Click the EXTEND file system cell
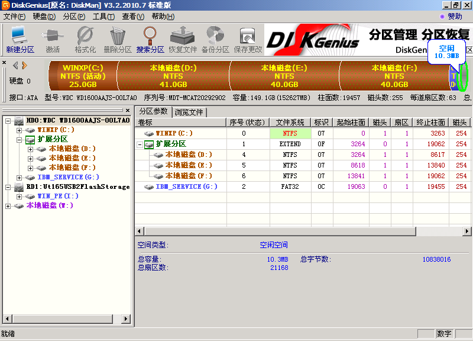 [290, 144]
